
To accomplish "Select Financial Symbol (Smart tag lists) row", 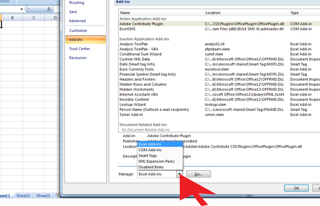I will [x=219, y=74].
